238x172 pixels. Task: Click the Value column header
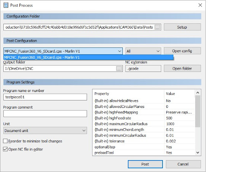(x=170, y=94)
